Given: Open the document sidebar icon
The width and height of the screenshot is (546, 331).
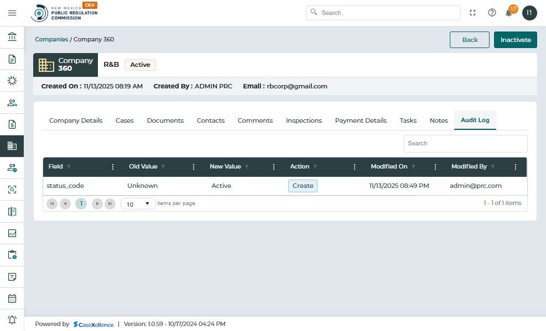Looking at the screenshot, I should point(12,59).
